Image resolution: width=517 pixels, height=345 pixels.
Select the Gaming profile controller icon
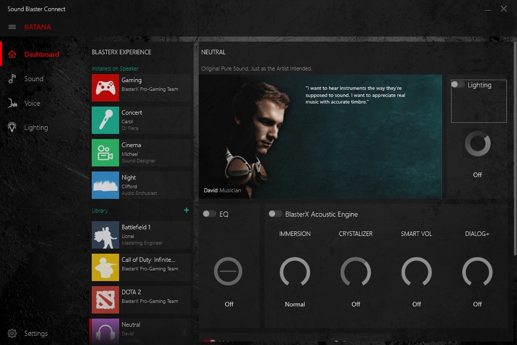[x=105, y=88]
